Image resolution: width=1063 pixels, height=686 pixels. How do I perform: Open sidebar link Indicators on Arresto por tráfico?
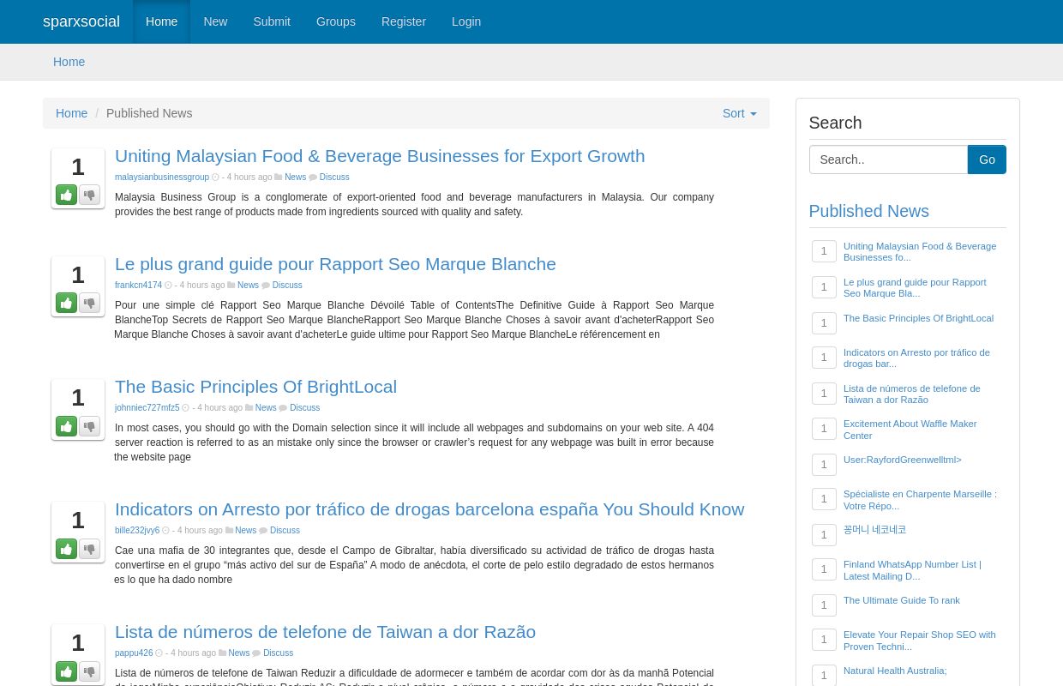point(916,358)
